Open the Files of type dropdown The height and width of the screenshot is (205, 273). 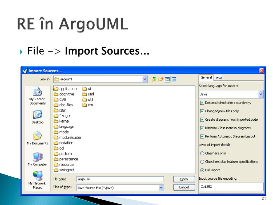click(161, 188)
